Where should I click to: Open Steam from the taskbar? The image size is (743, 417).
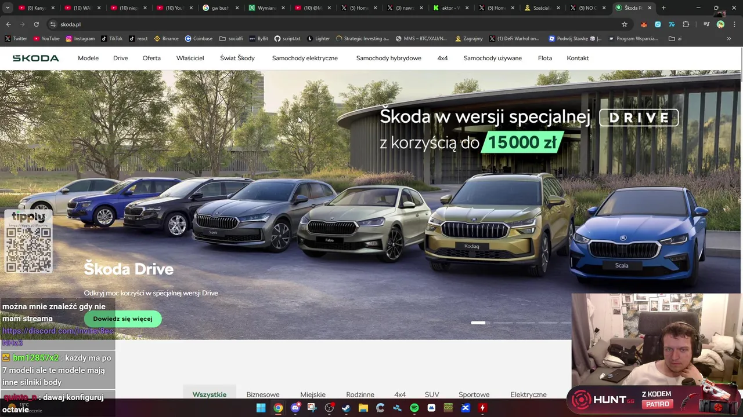coord(346,408)
